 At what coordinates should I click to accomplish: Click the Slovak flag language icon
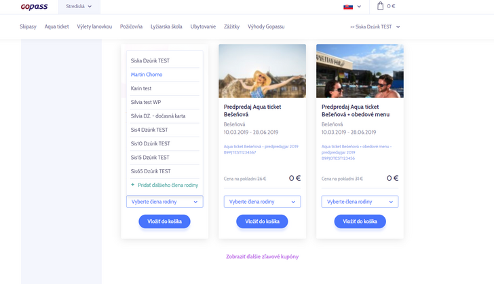[348, 7]
